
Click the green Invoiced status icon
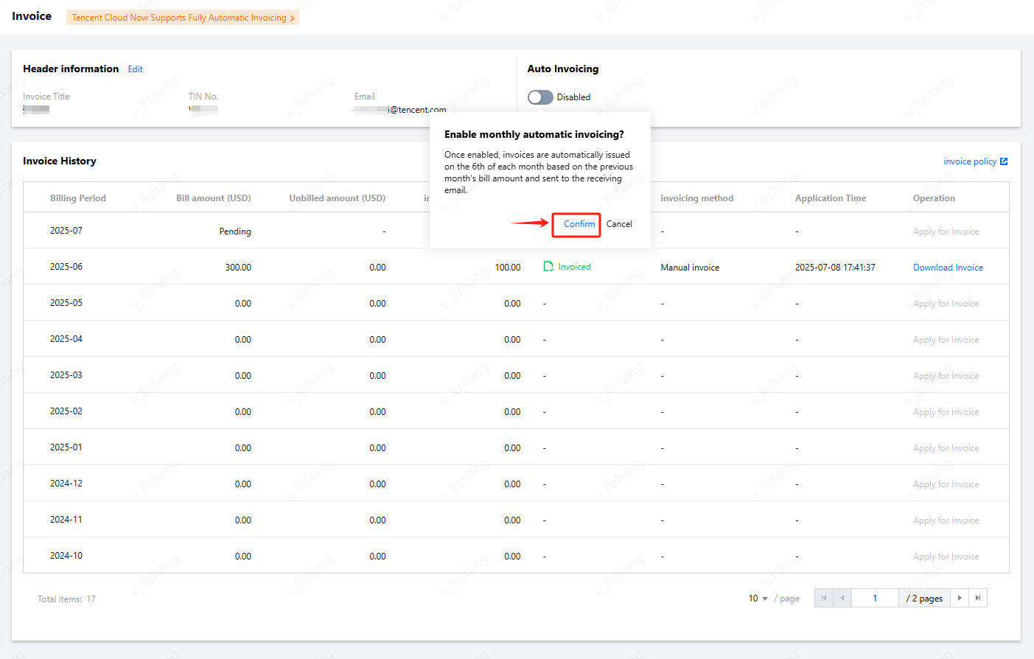[x=548, y=267]
